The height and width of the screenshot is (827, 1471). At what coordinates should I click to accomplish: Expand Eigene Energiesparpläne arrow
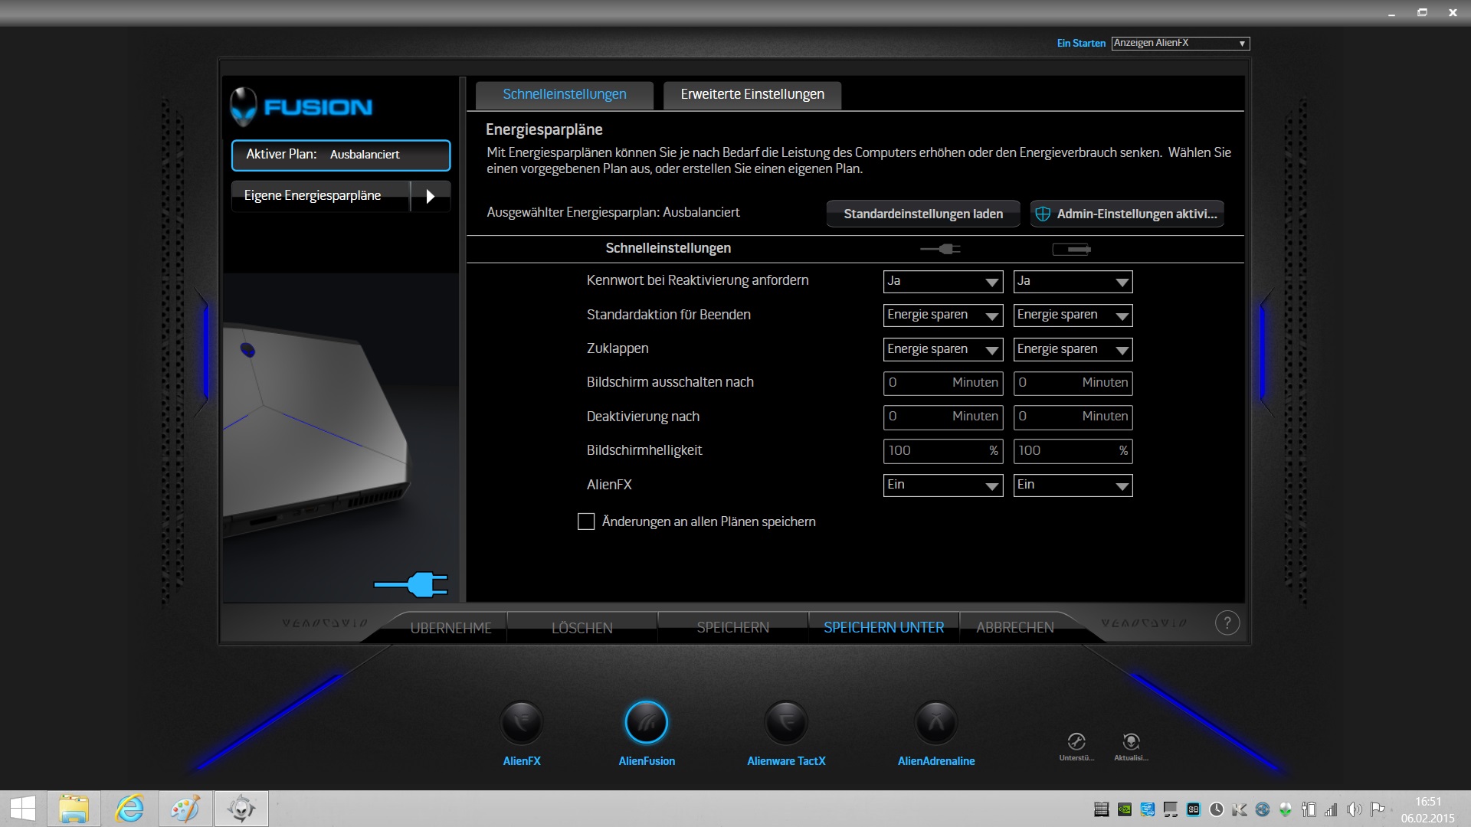pos(430,196)
